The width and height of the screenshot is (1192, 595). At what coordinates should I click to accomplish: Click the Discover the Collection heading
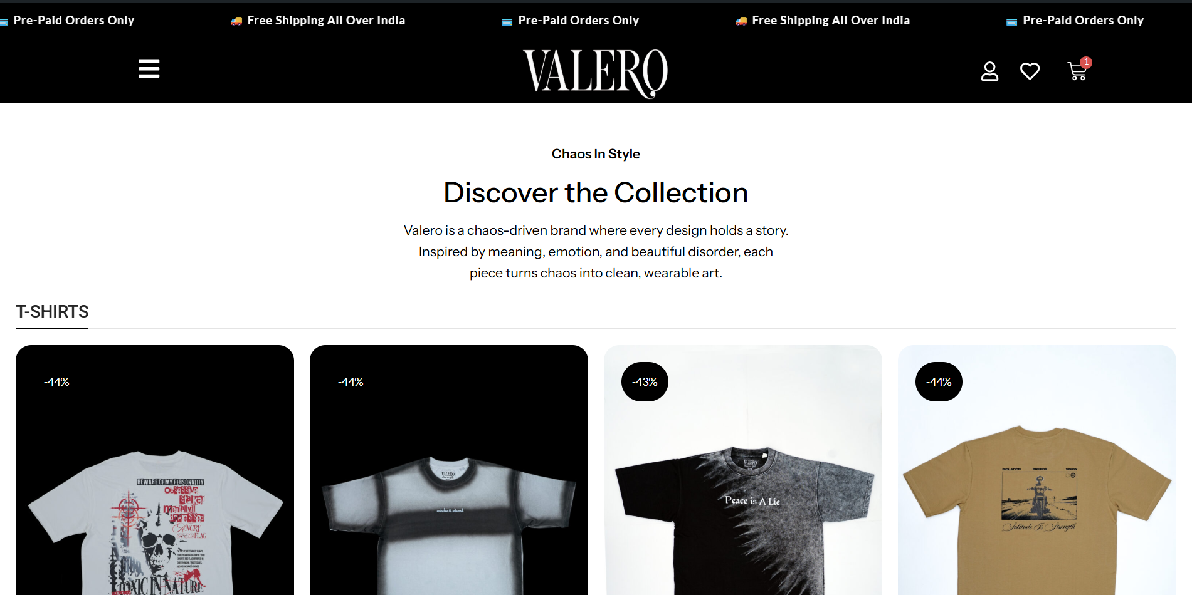click(596, 193)
